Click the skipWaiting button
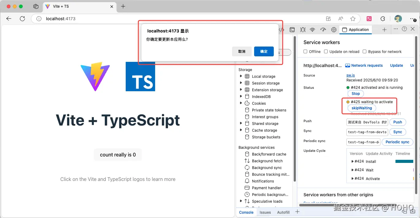Screen dimensions: 420x218 [362, 108]
